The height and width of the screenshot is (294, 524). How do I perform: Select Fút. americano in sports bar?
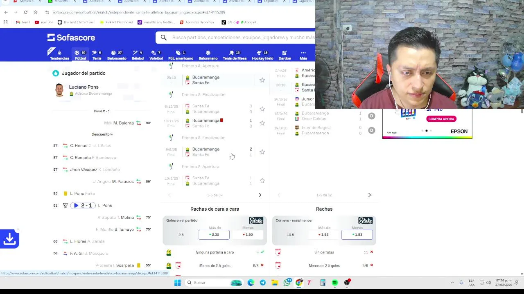click(x=181, y=55)
